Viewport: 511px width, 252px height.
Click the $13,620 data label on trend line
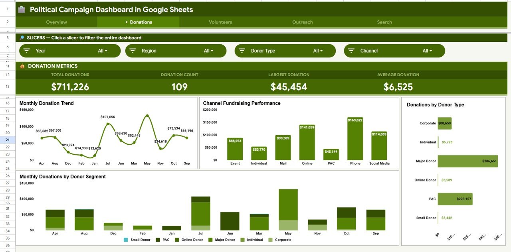95,148
